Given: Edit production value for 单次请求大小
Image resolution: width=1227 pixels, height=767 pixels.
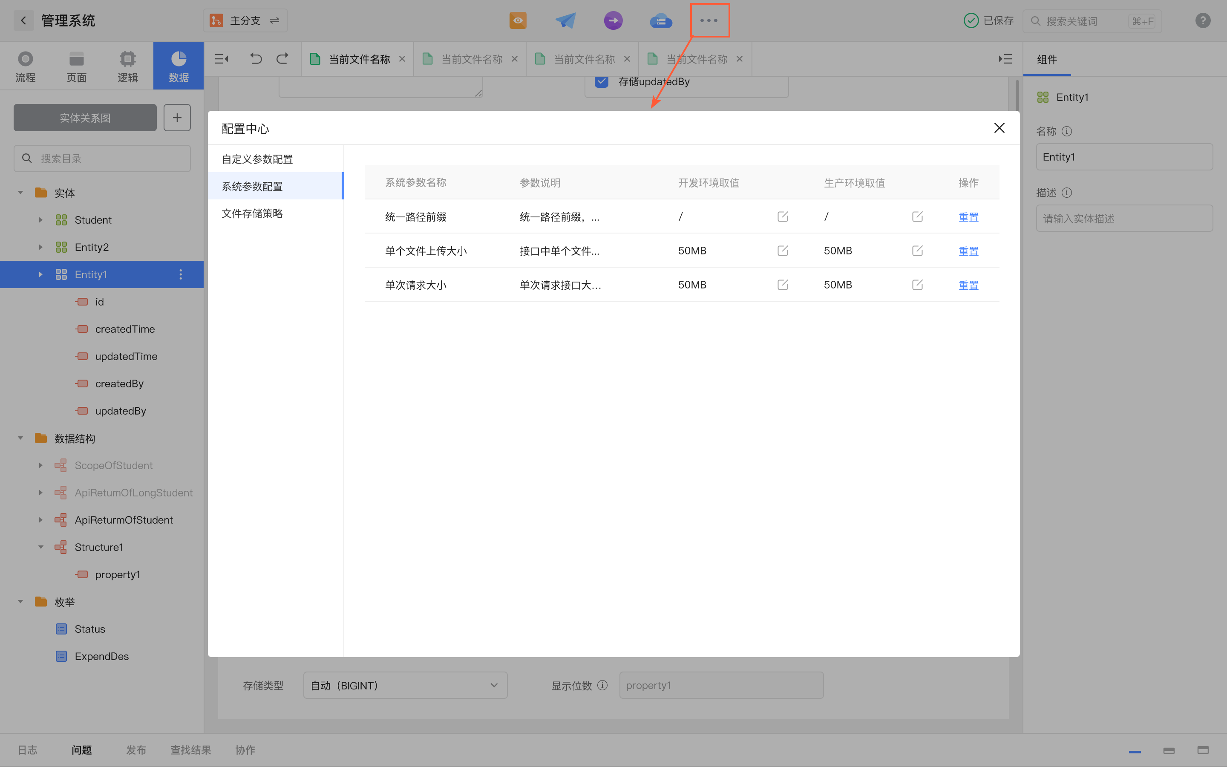Looking at the screenshot, I should (917, 285).
